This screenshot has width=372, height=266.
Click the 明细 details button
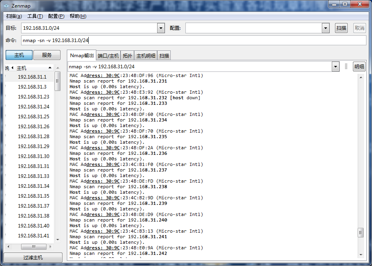tap(359, 67)
